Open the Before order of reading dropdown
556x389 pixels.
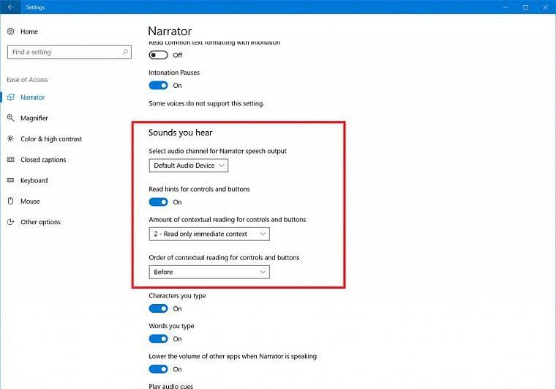pos(209,272)
